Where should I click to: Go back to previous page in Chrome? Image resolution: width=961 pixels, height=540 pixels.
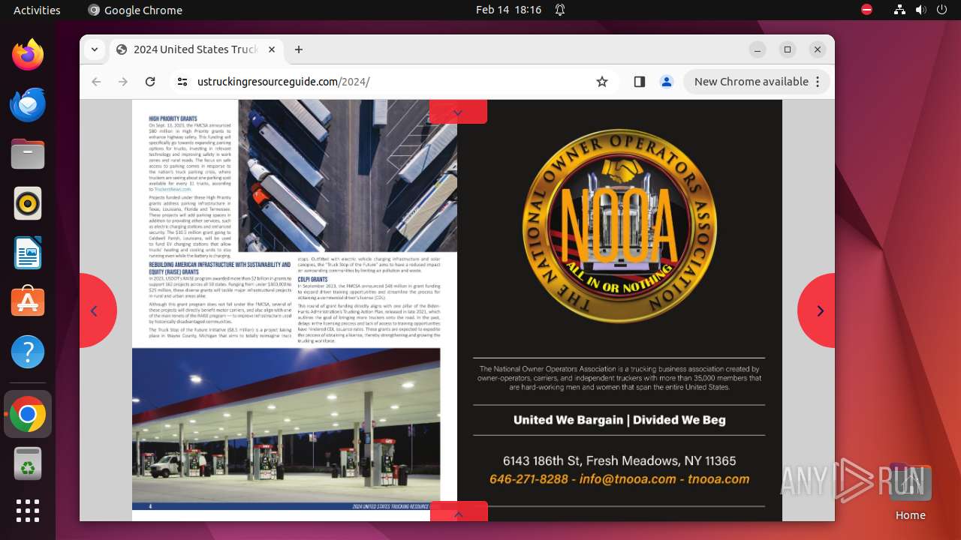pos(96,82)
